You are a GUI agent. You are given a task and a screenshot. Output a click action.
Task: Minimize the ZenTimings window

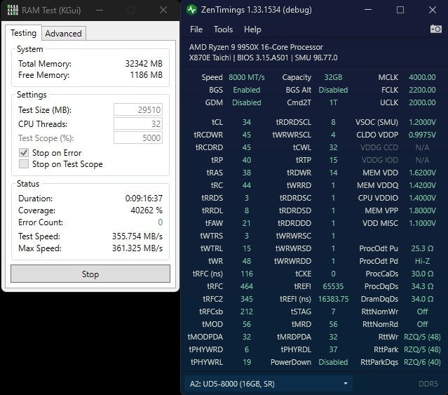click(368, 10)
